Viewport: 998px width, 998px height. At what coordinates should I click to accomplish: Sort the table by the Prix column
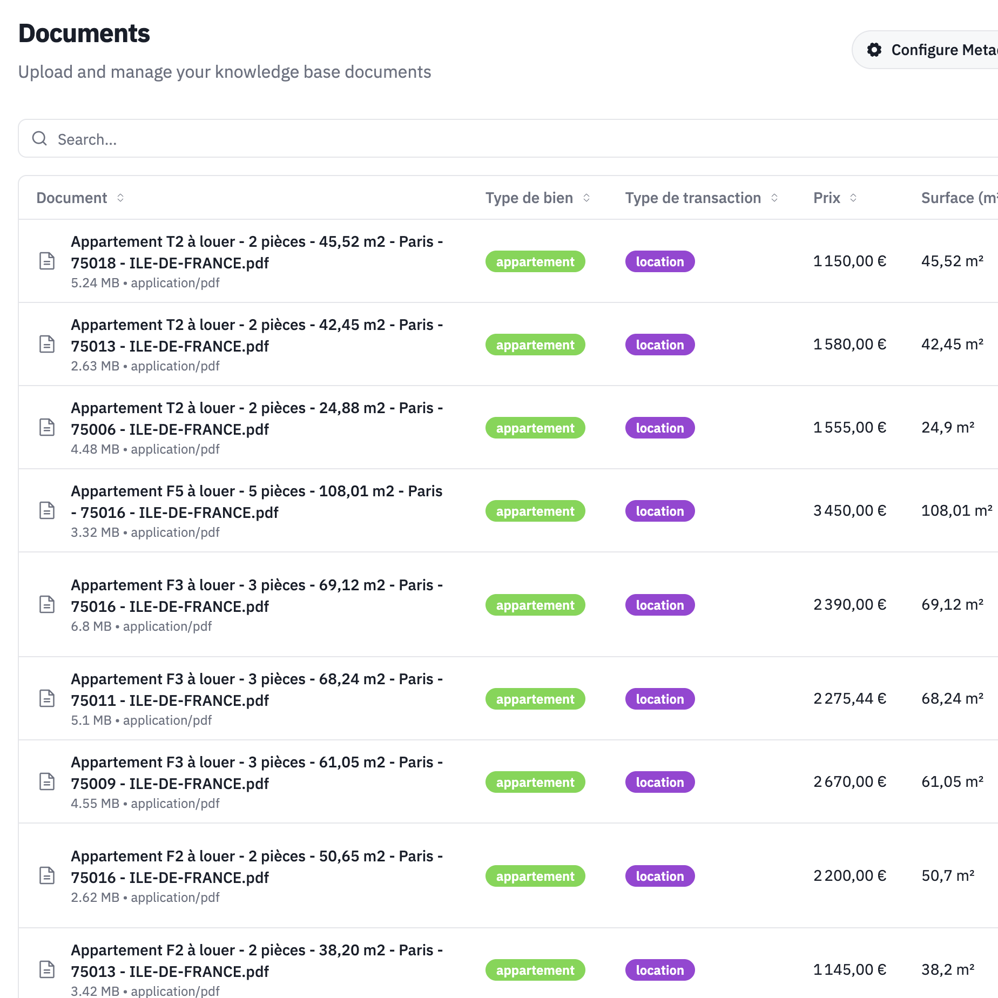[853, 198]
